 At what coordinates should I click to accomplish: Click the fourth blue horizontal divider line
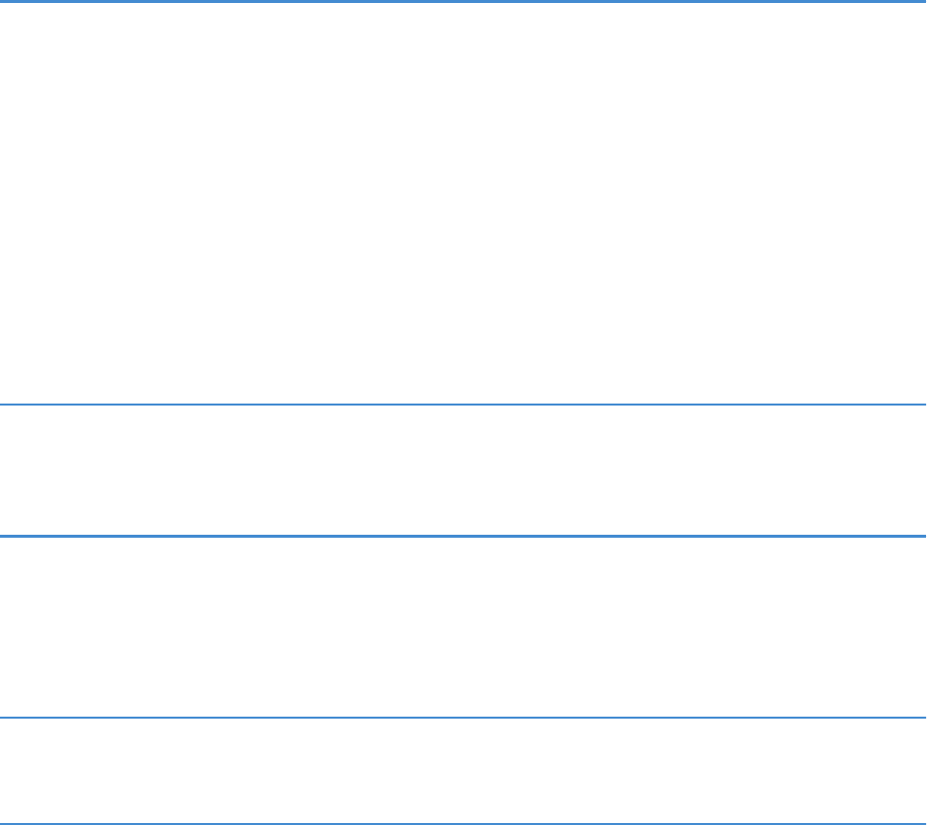(463, 718)
